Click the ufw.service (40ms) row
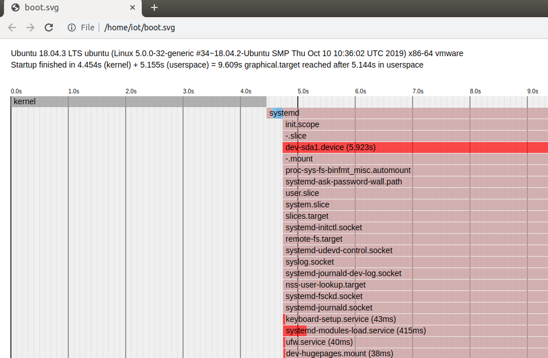This screenshot has width=548, height=358. (415, 343)
